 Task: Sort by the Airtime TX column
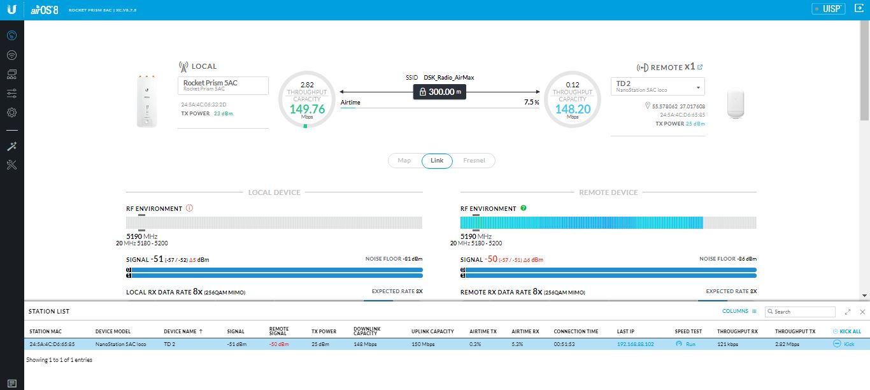pyautogui.click(x=483, y=331)
